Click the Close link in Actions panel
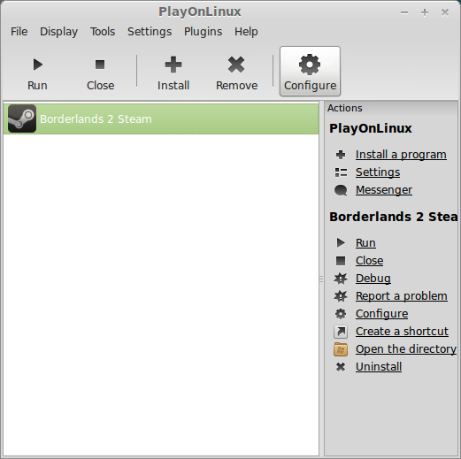Screen dimensions: 461x459 (369, 261)
